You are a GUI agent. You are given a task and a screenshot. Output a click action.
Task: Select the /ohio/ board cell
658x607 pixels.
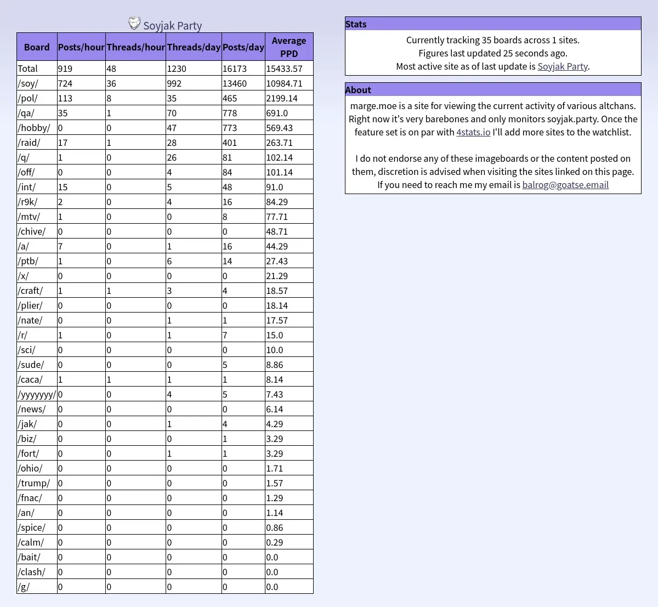pyautogui.click(x=37, y=468)
